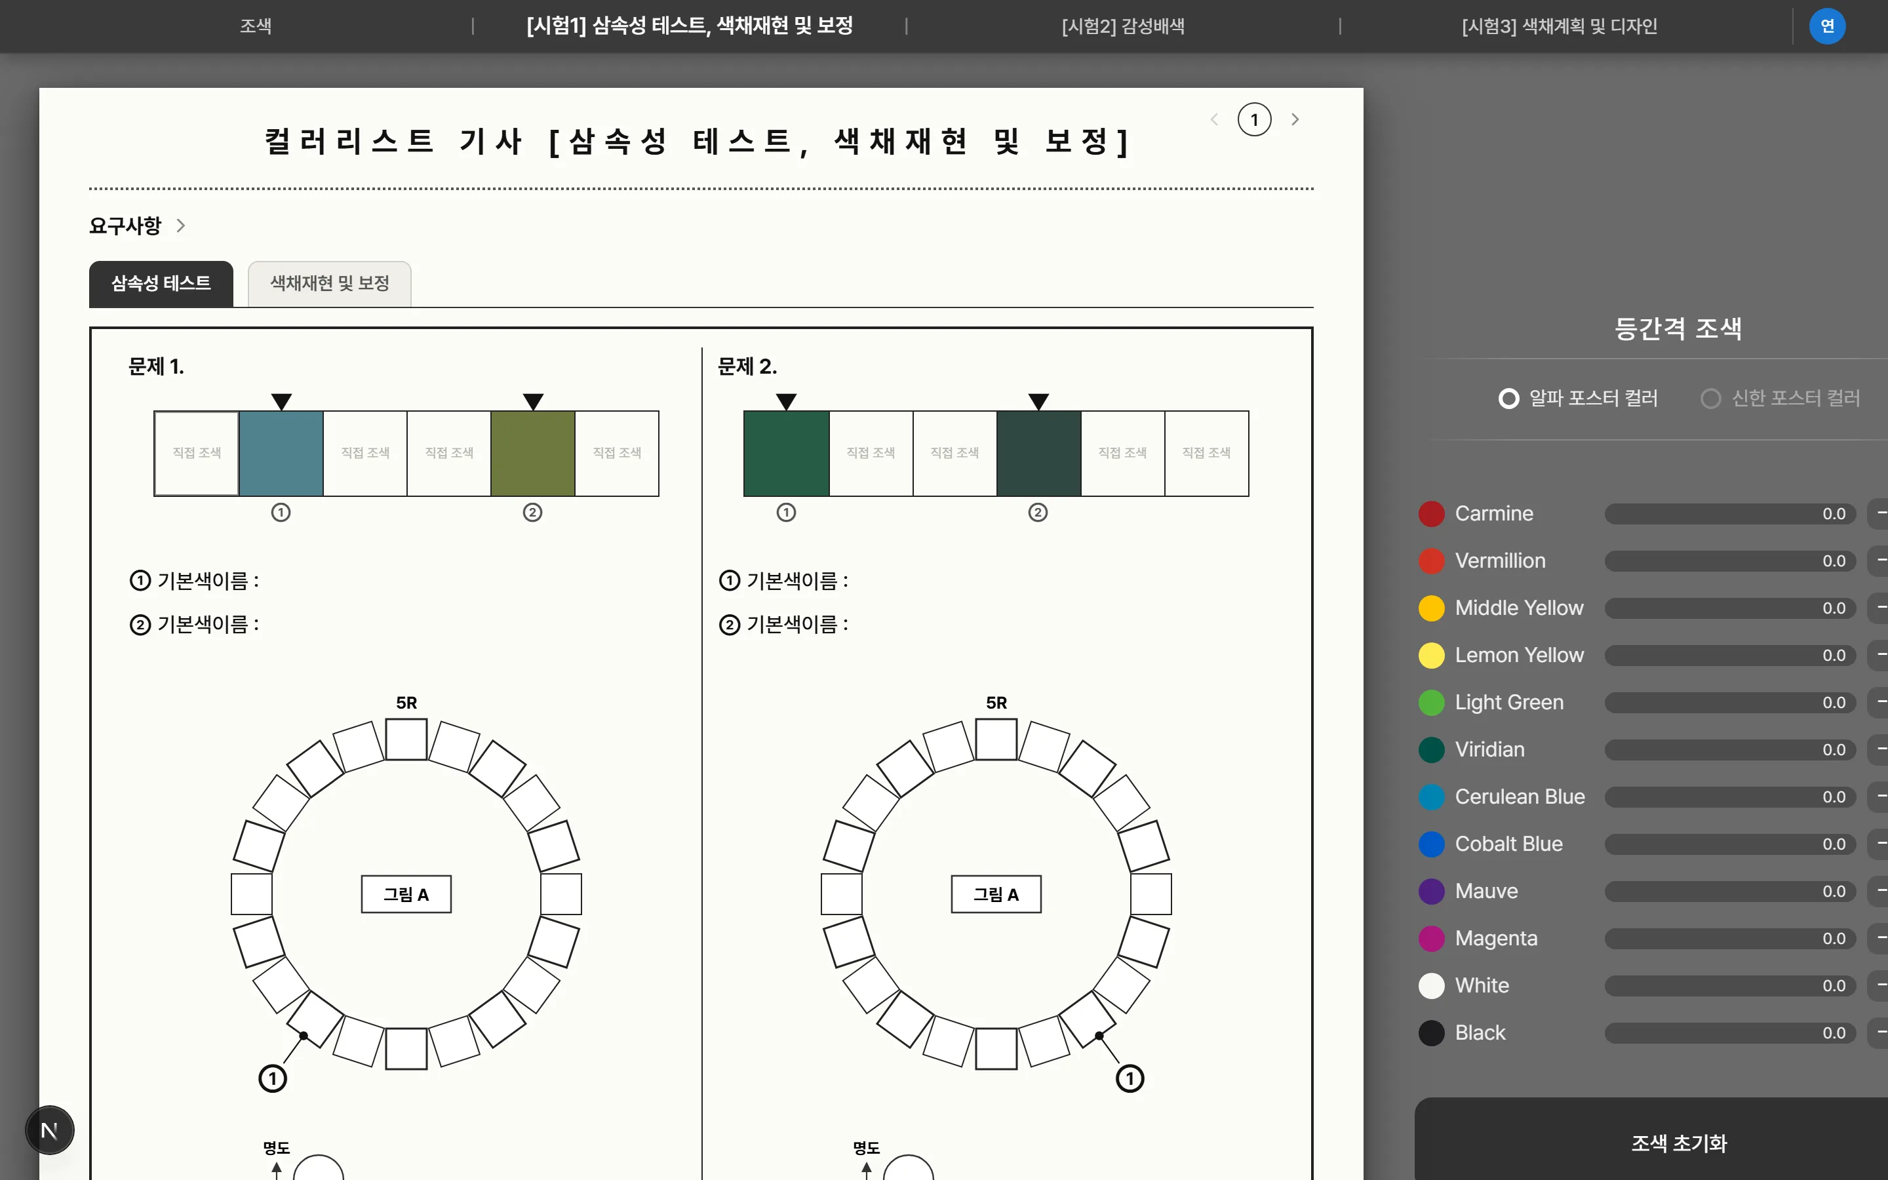Click the 5R top square in 문제 1 wheel
Screen dimensions: 1888x1180
coord(406,739)
